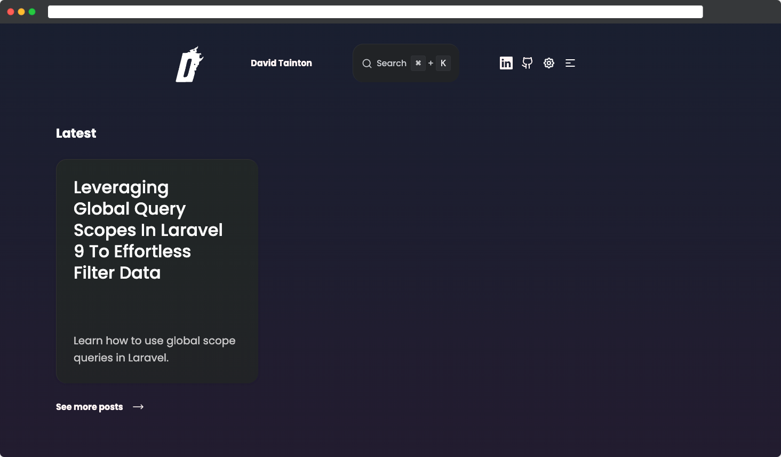Close the window with the red button
Viewport: 781px width, 457px height.
click(11, 12)
